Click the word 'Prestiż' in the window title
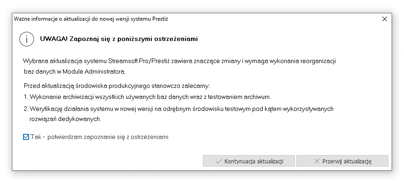 pyautogui.click(x=160, y=19)
